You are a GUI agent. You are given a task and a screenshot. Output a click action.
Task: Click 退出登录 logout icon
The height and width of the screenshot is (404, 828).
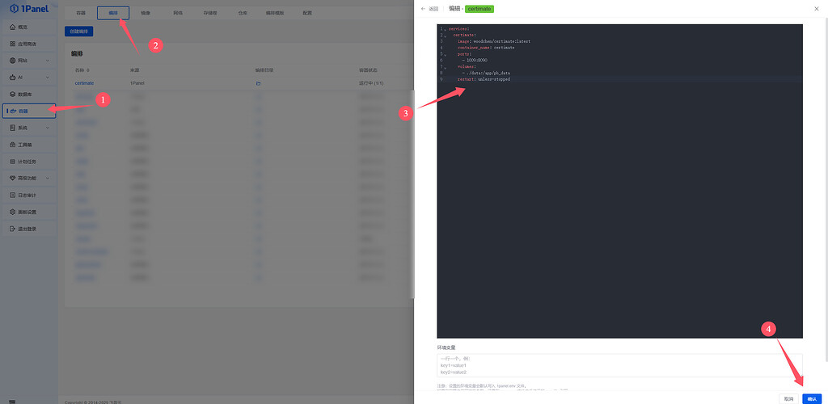click(x=12, y=229)
